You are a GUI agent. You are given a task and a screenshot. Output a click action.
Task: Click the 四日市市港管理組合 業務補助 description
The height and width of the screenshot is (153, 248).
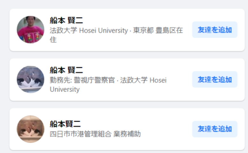[x=95, y=134]
